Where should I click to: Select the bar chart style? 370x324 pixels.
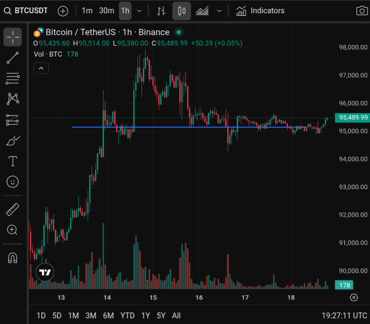(x=161, y=11)
